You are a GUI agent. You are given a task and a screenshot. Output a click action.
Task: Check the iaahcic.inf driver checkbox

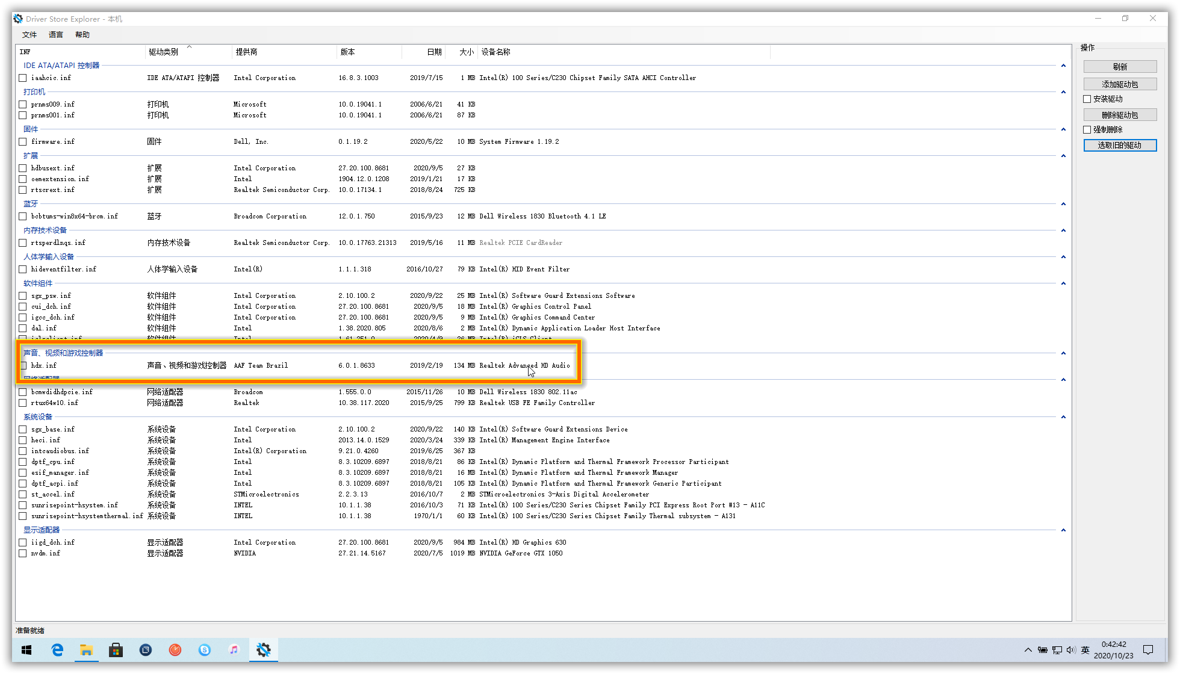[x=23, y=78]
